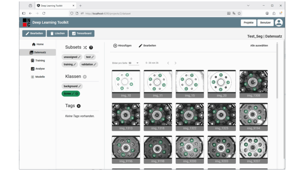Click the pencil icon on test subset
Image resolution: width=303 pixels, height=170 pixels.
click(x=93, y=57)
